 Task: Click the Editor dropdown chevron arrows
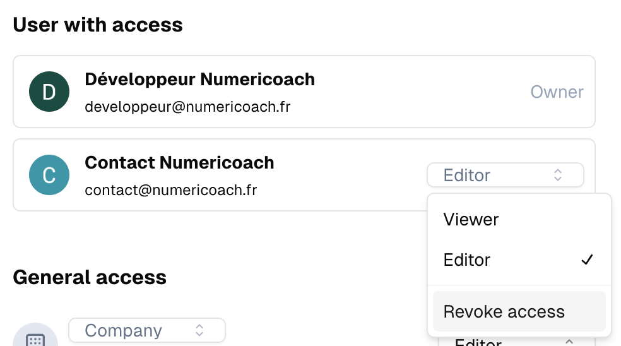558,175
